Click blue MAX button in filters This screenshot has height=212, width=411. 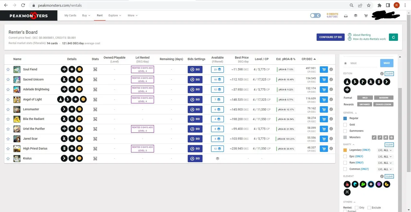tap(387, 63)
